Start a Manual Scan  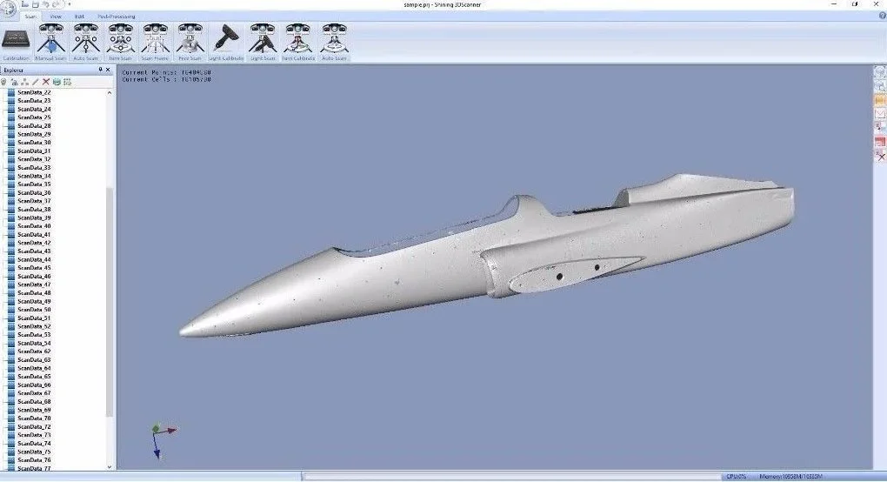click(50, 42)
